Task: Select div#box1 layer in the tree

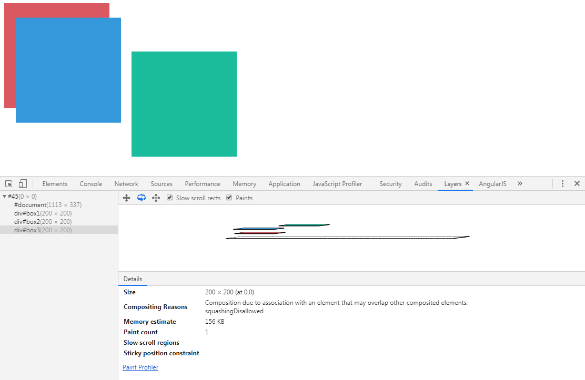Action: [x=59, y=213]
